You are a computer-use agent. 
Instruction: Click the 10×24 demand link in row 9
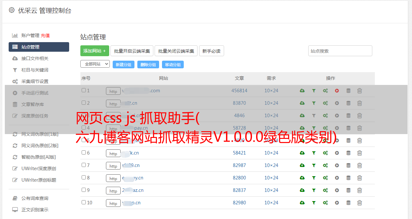coord(271,190)
